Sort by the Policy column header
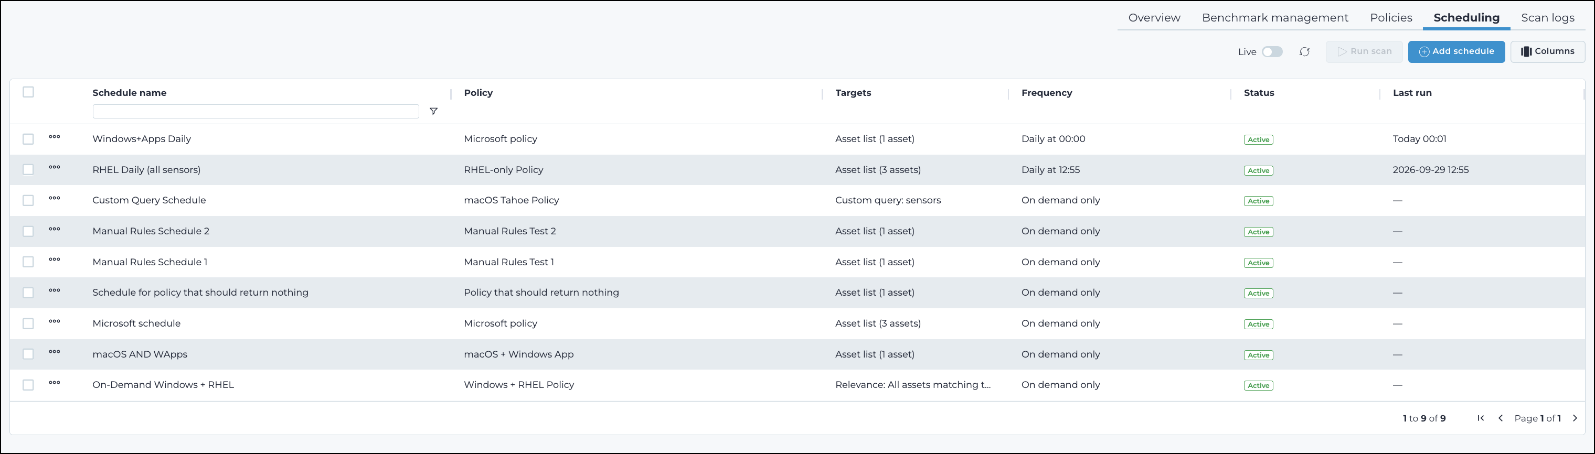The height and width of the screenshot is (454, 1595). [x=478, y=93]
